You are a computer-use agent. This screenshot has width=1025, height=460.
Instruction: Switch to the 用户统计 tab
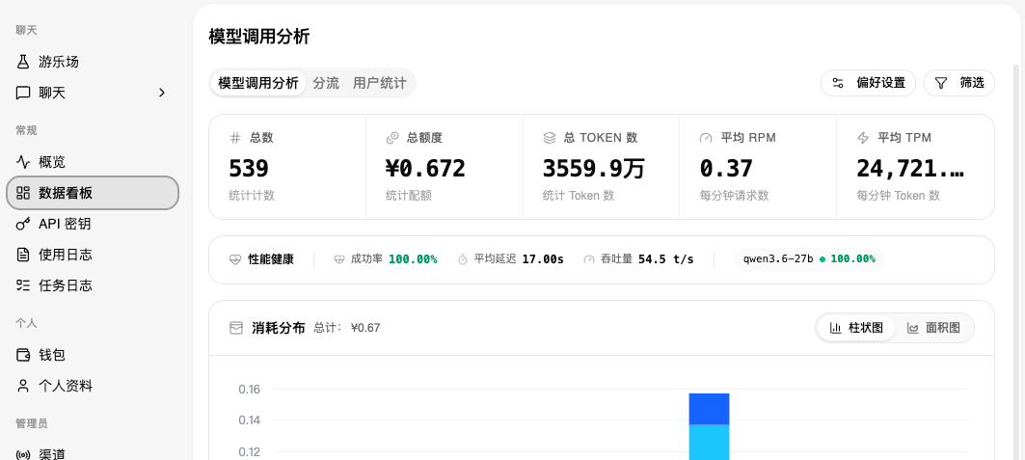tap(379, 83)
